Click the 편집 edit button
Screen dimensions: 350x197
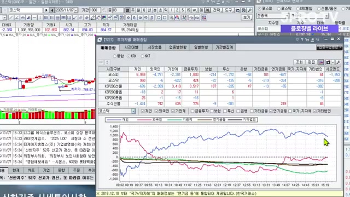pos(311,62)
